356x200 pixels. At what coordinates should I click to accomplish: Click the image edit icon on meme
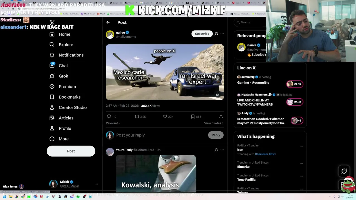[x=217, y=94]
